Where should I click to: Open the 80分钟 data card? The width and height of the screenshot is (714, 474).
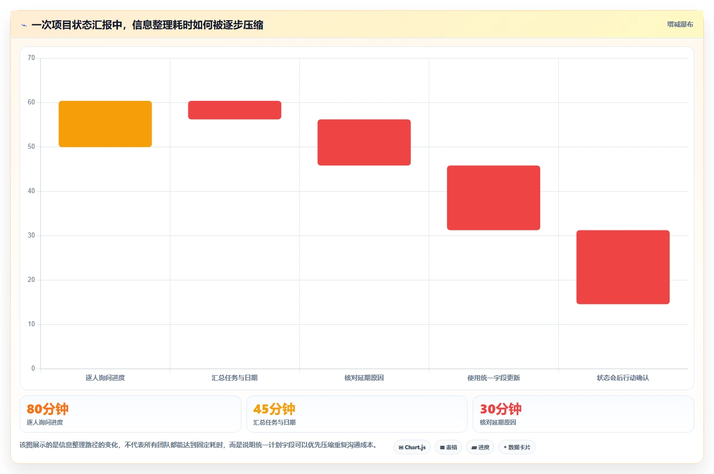pos(131,414)
